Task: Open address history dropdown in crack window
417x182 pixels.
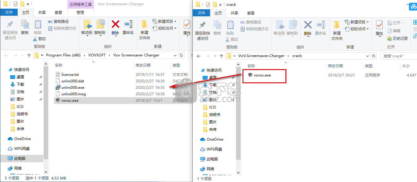Action: click(367, 56)
